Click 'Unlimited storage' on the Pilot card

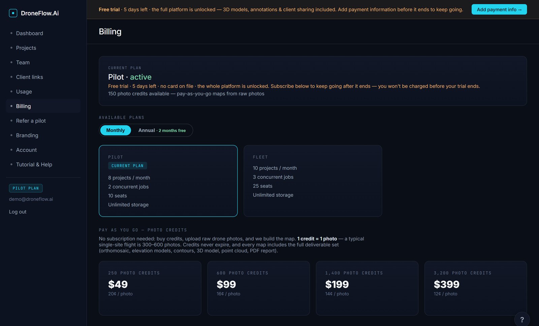click(128, 205)
